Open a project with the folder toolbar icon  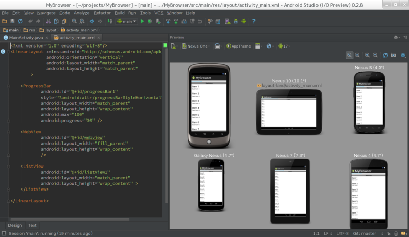[5, 21]
